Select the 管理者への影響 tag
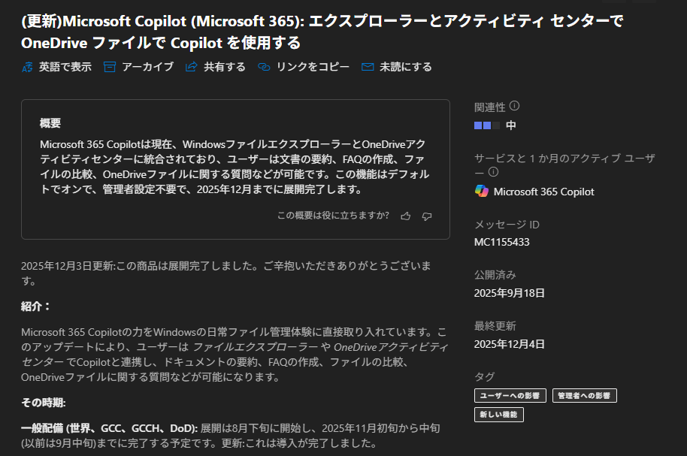Viewport: 687px width, 456px height. pyautogui.click(x=584, y=395)
